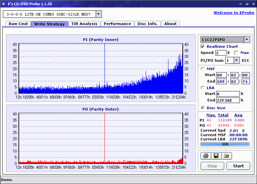The width and height of the screenshot is (257, 184).
Task: Select the MSF radio button
Action: pos(203,69)
